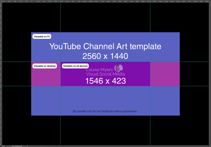Viewport: 211px width, 147px height.
Task: Click the circular profile photo on canvas
Action: [x=119, y=68]
